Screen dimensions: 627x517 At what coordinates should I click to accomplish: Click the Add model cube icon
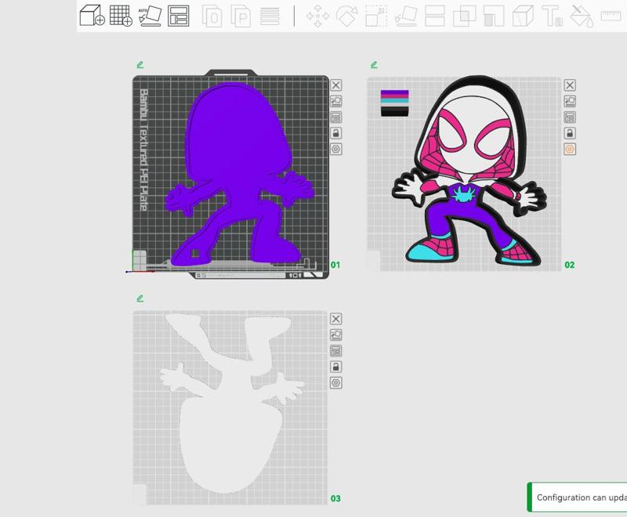(x=92, y=16)
